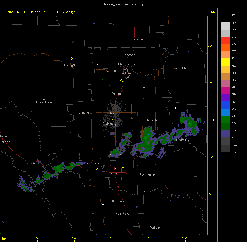Click the Innisfail city label
247x242 pixels.
119,94
